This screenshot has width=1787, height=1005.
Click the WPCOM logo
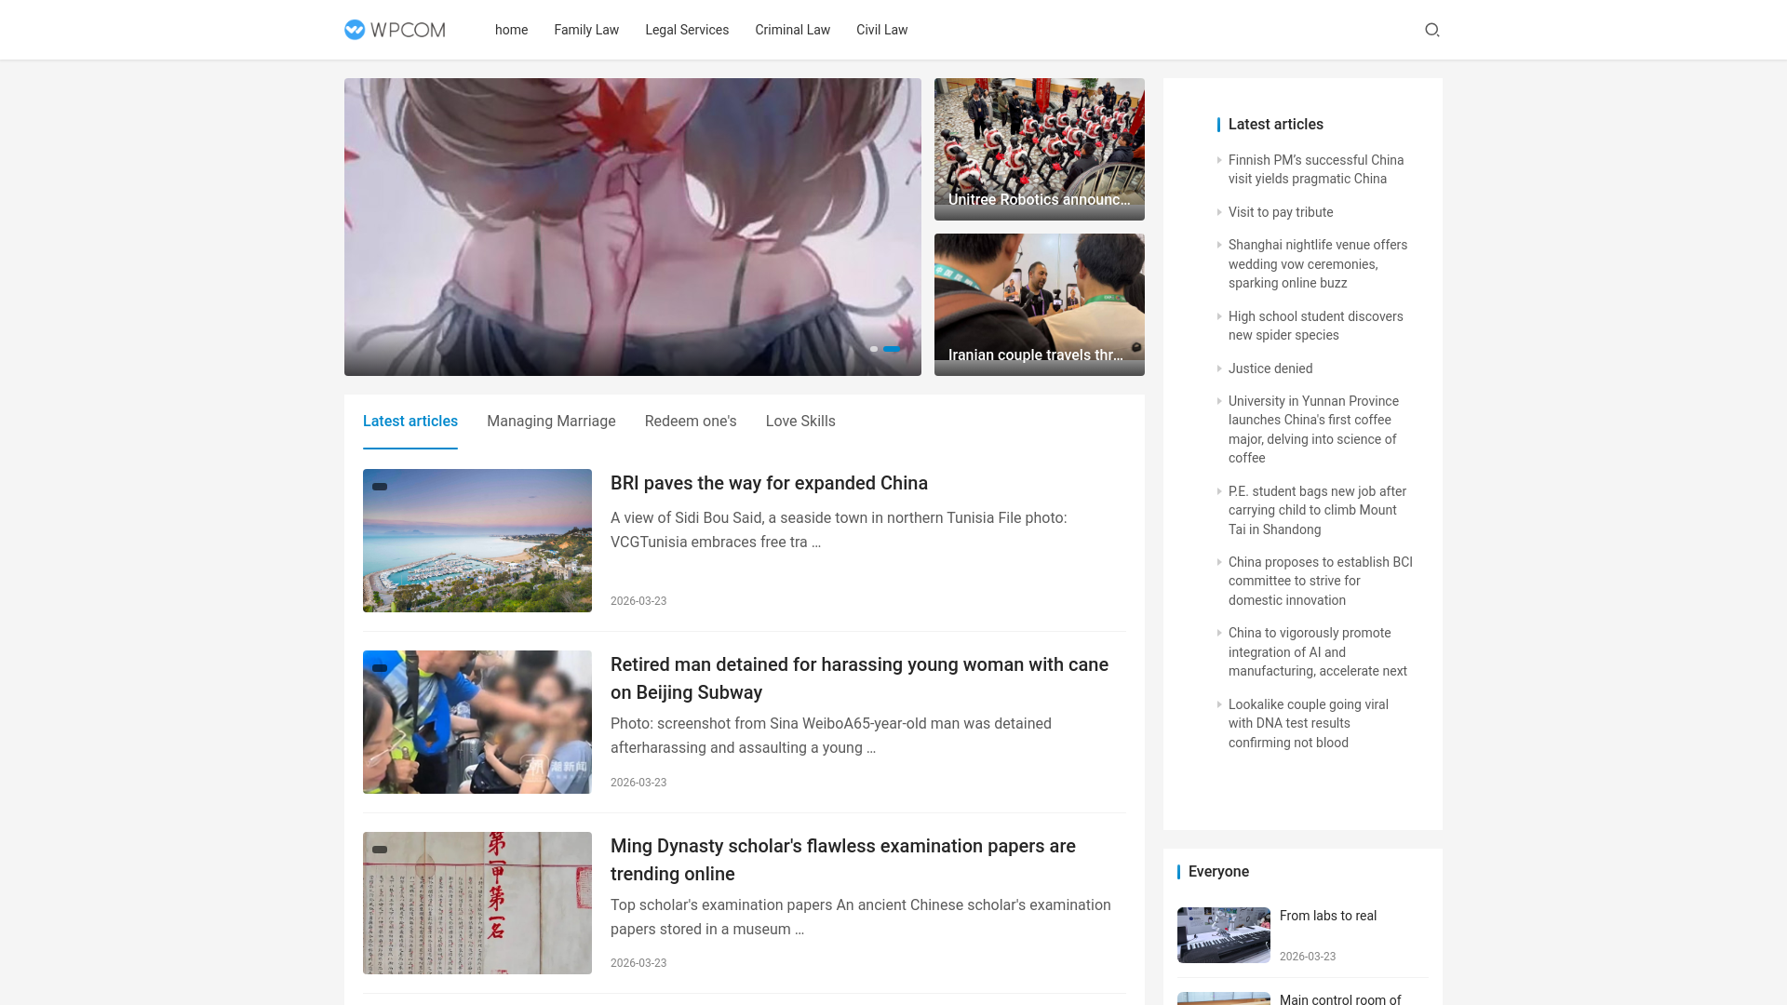[395, 30]
